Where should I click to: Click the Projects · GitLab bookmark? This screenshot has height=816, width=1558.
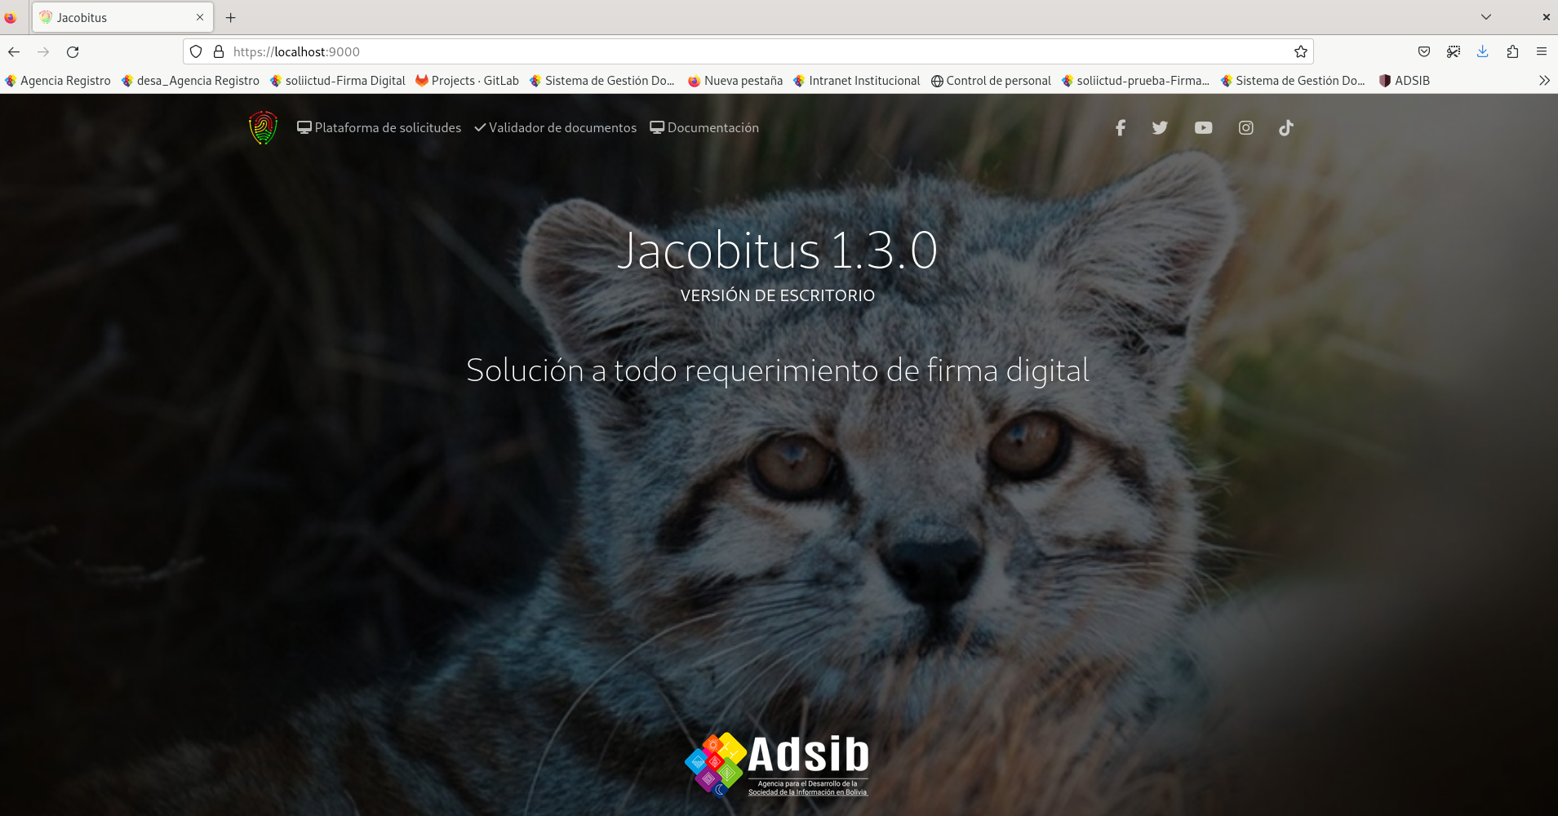point(467,81)
